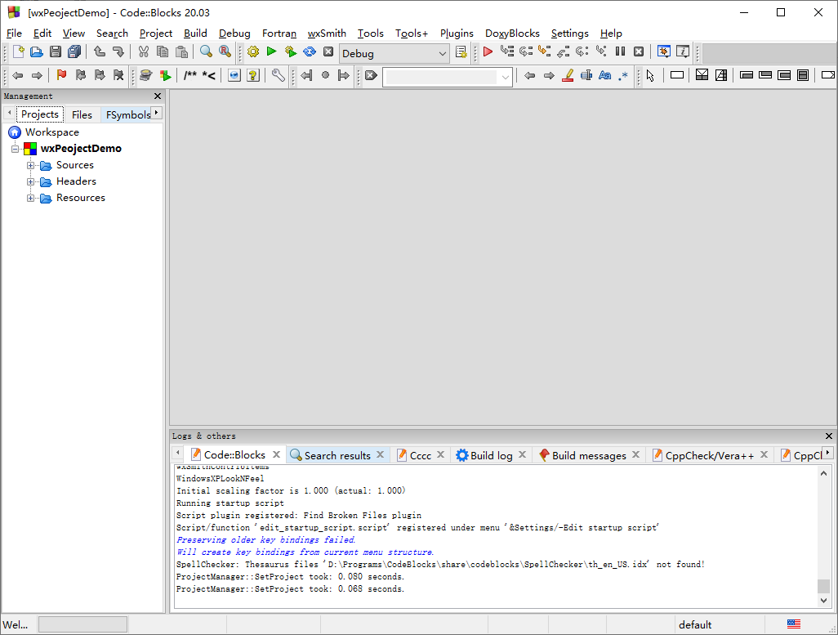
Task: Clear all bookmarks
Action: pyautogui.click(x=118, y=75)
